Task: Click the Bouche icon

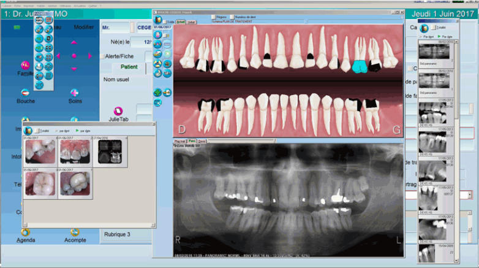Action: pyautogui.click(x=25, y=93)
